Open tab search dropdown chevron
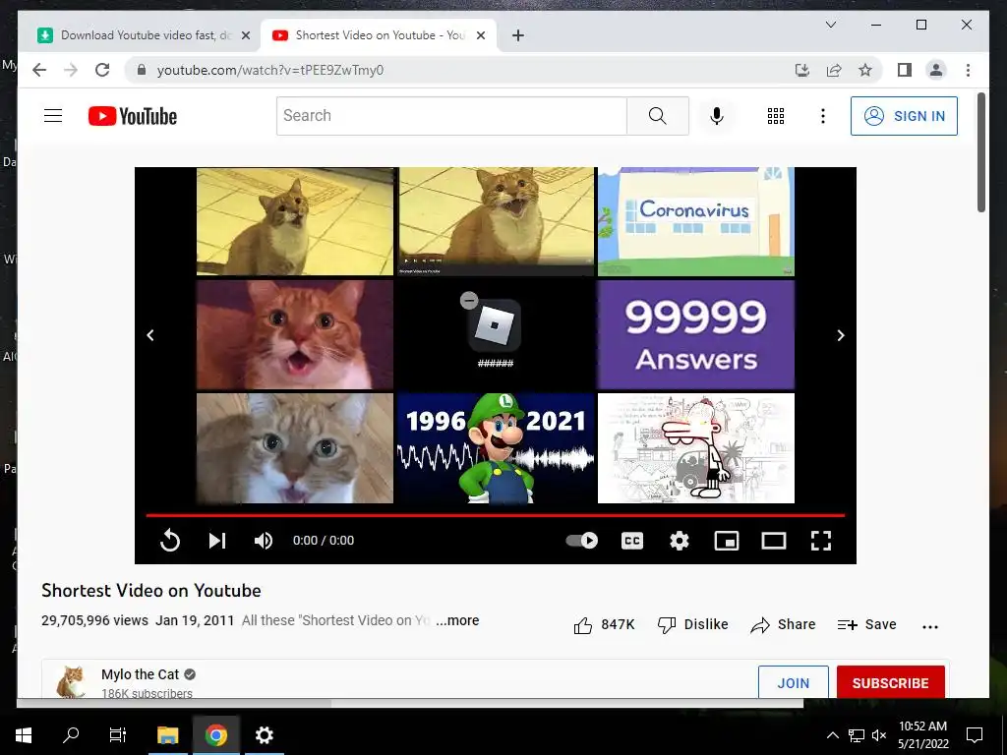1007x755 pixels. coord(830,25)
